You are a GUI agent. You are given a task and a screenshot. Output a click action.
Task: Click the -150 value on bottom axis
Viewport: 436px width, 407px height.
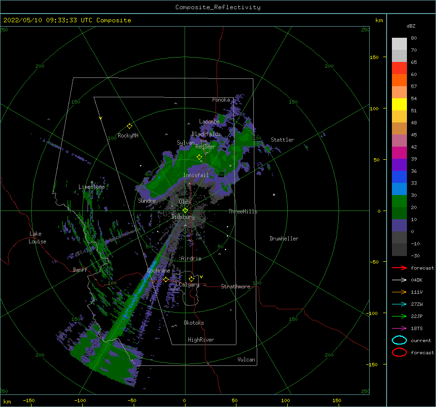[29, 401]
